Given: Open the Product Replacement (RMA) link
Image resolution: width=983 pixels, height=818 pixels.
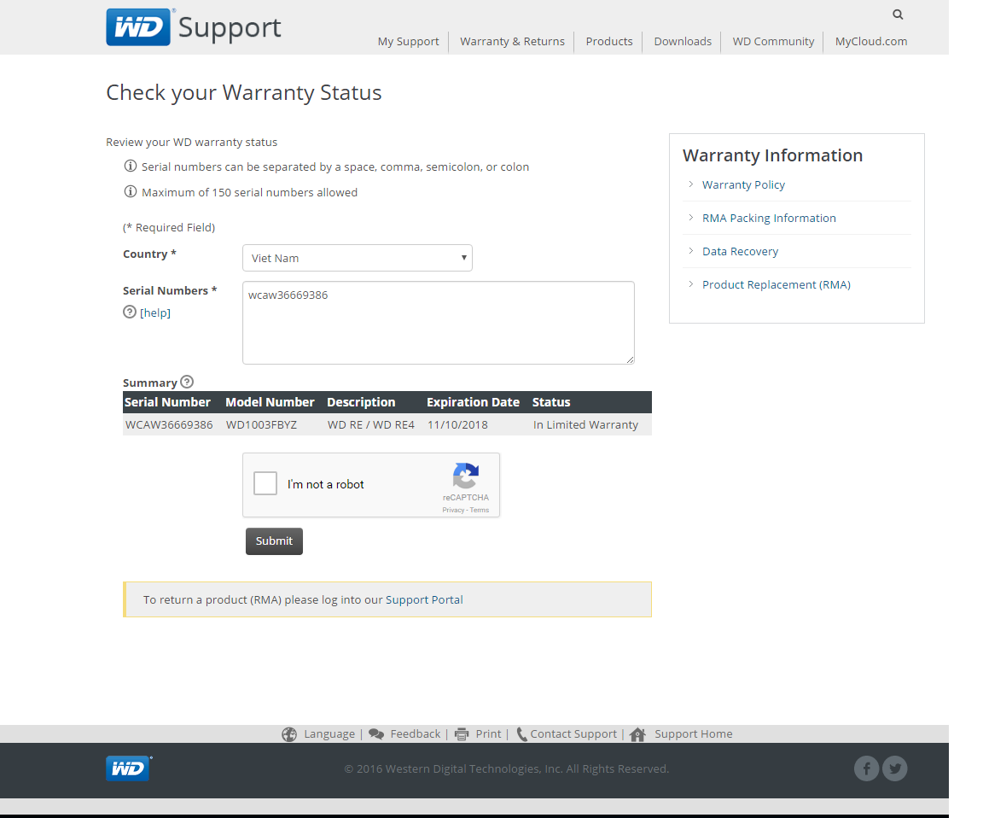Looking at the screenshot, I should pos(777,284).
